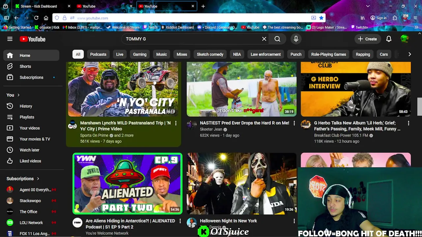The image size is (422, 237).
Task: Open the green account avatar menu
Action: 405,39
